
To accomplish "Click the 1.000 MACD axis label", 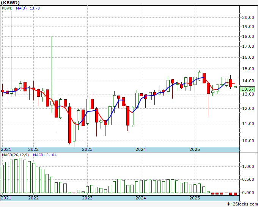I will (x=248, y=166).
